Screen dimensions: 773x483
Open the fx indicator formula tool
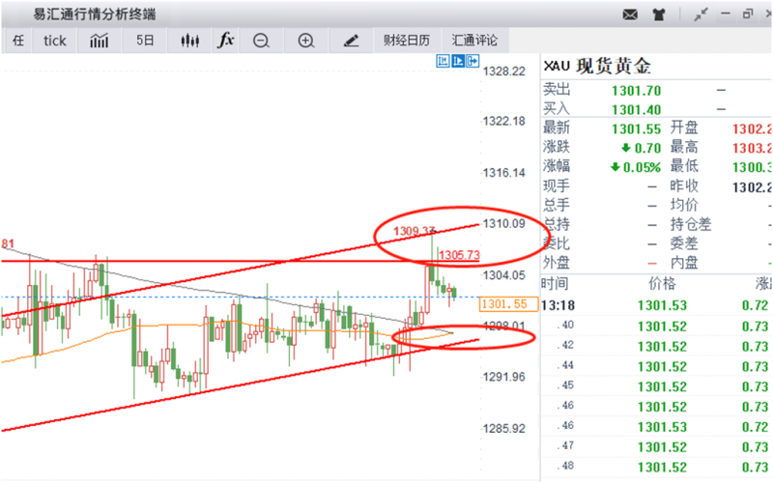pos(225,41)
